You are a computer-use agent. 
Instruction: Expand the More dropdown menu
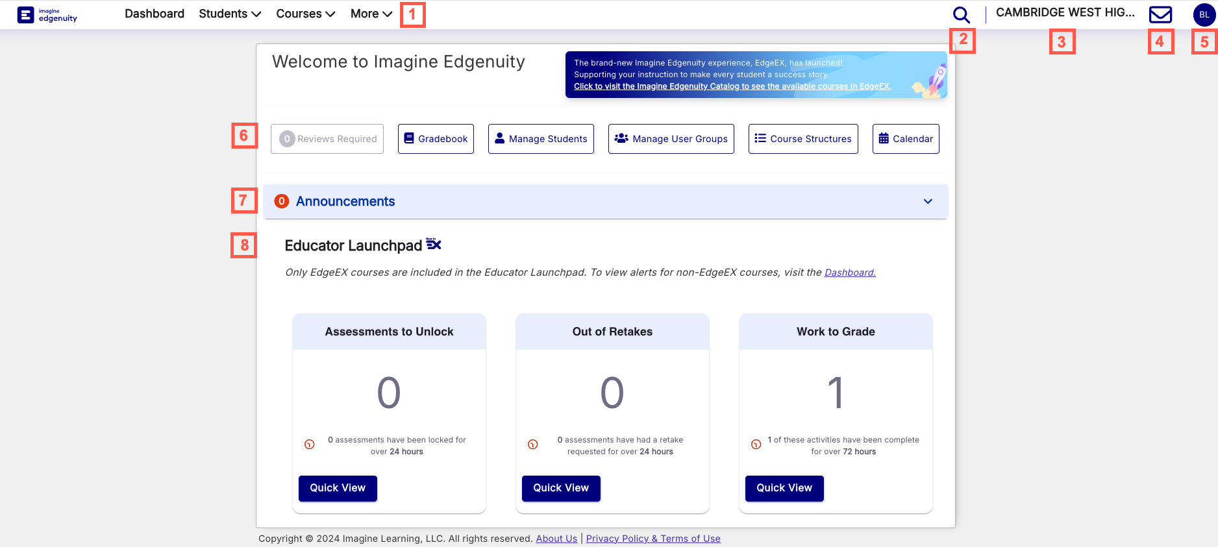(x=371, y=14)
